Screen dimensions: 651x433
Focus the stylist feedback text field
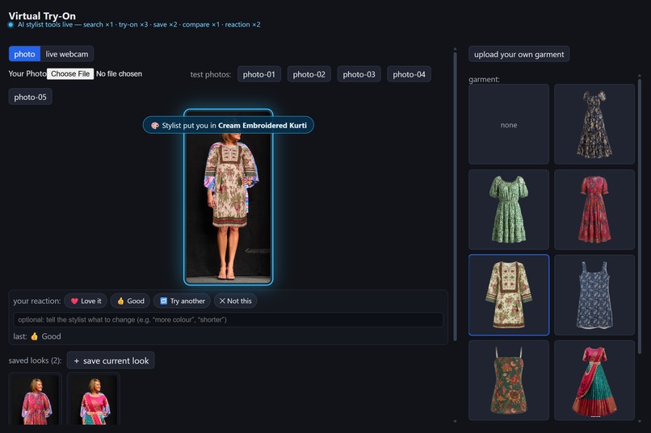tap(229, 319)
